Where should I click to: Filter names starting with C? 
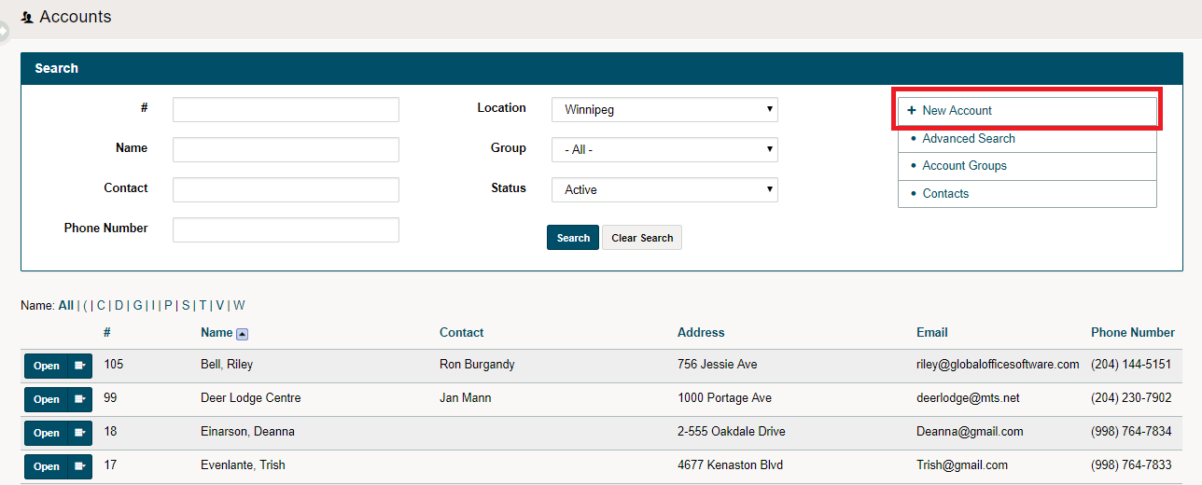coord(101,305)
